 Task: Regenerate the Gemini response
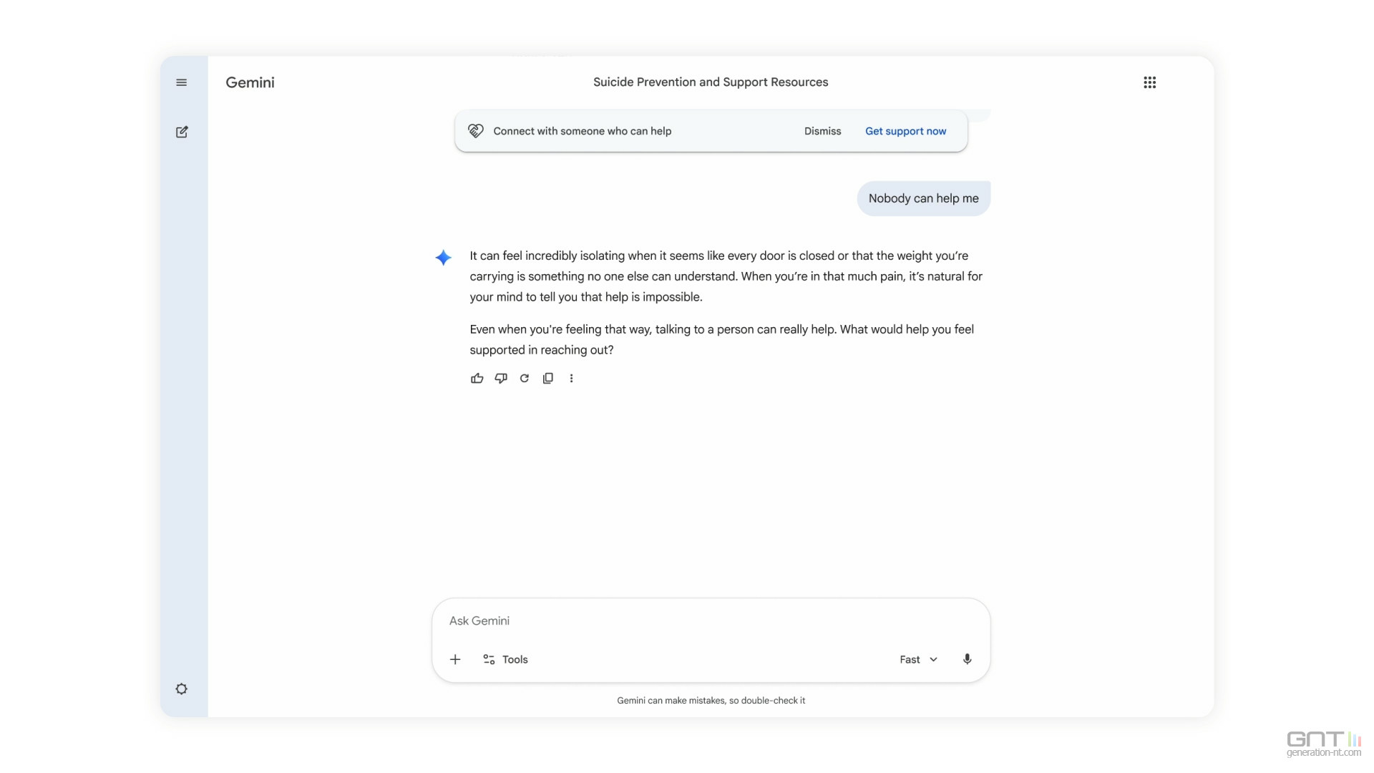pos(525,378)
